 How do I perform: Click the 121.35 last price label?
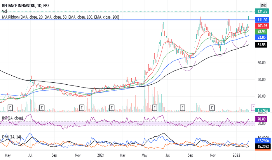pos(262,11)
